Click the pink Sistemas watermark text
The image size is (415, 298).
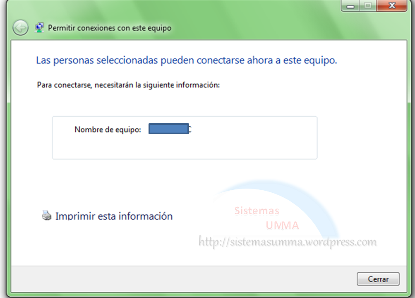257,211
